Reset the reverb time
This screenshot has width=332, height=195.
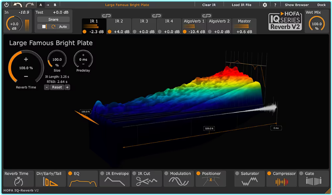[x=57, y=87]
